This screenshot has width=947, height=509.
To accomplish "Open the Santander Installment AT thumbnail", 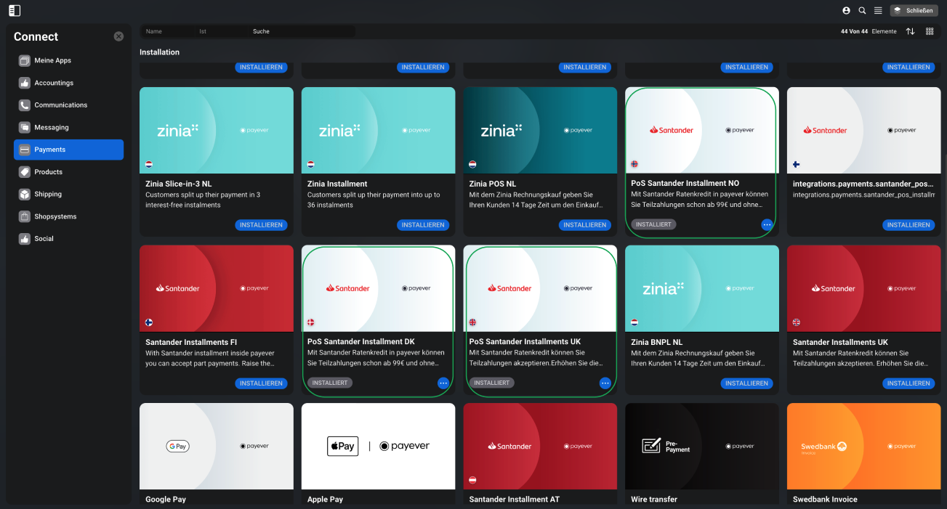I will [x=541, y=446].
